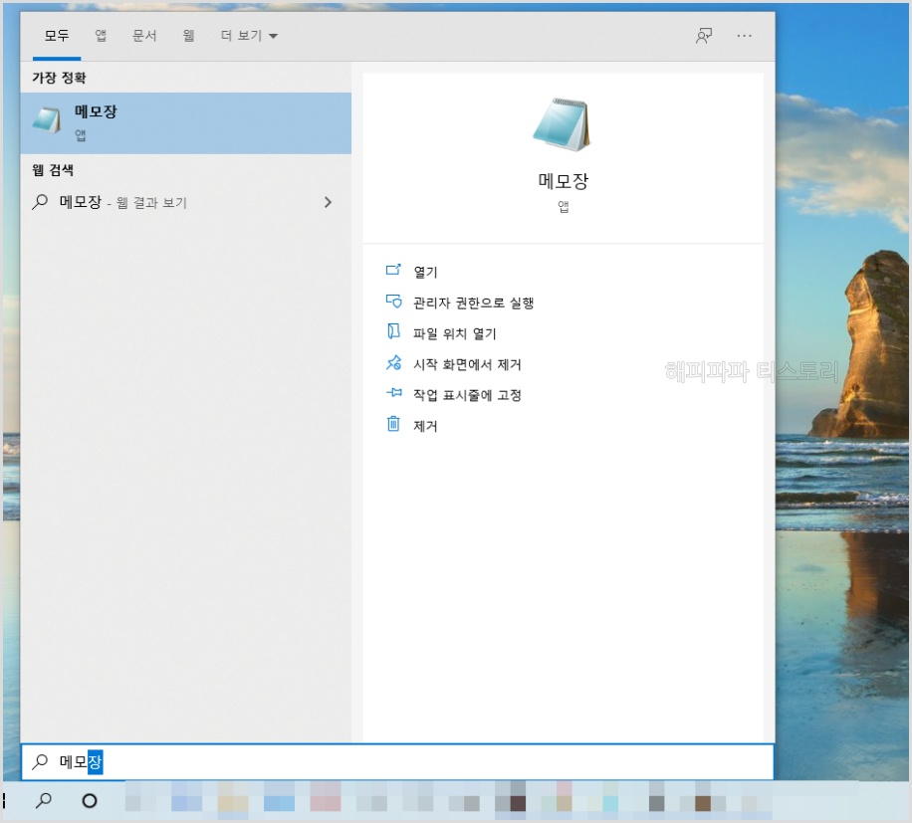Choose 시작 화면에서 제거

coord(467,364)
